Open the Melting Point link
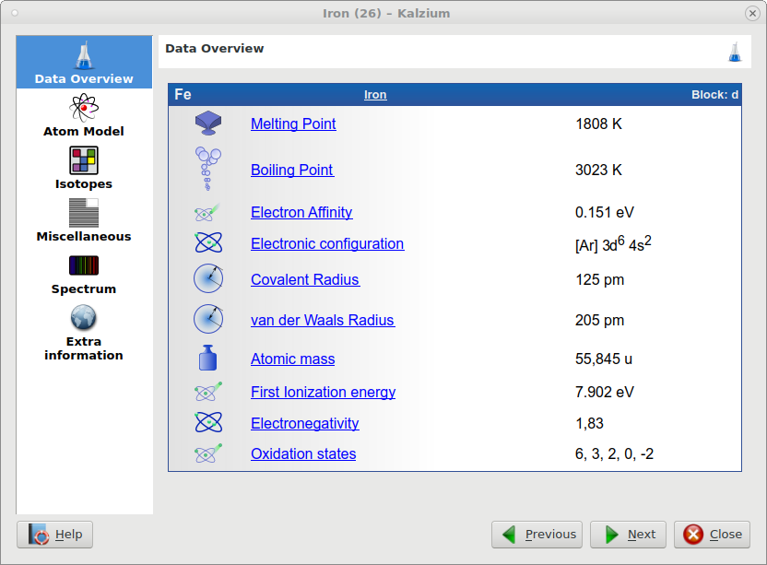 pyautogui.click(x=293, y=124)
